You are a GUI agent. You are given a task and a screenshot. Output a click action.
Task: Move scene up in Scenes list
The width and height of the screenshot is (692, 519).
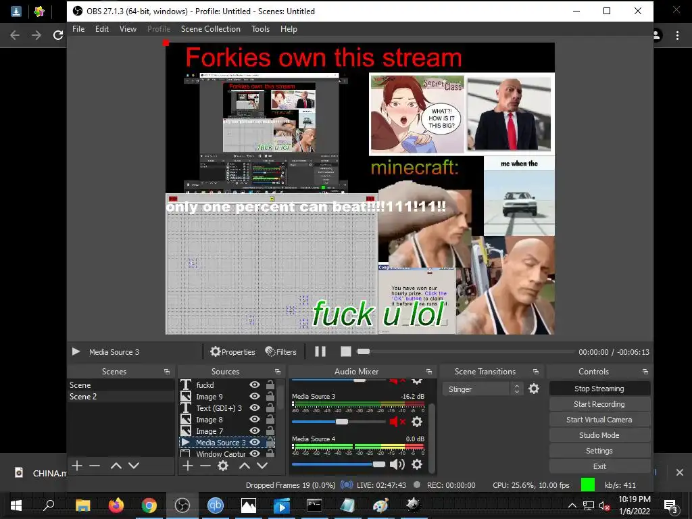[x=116, y=466]
